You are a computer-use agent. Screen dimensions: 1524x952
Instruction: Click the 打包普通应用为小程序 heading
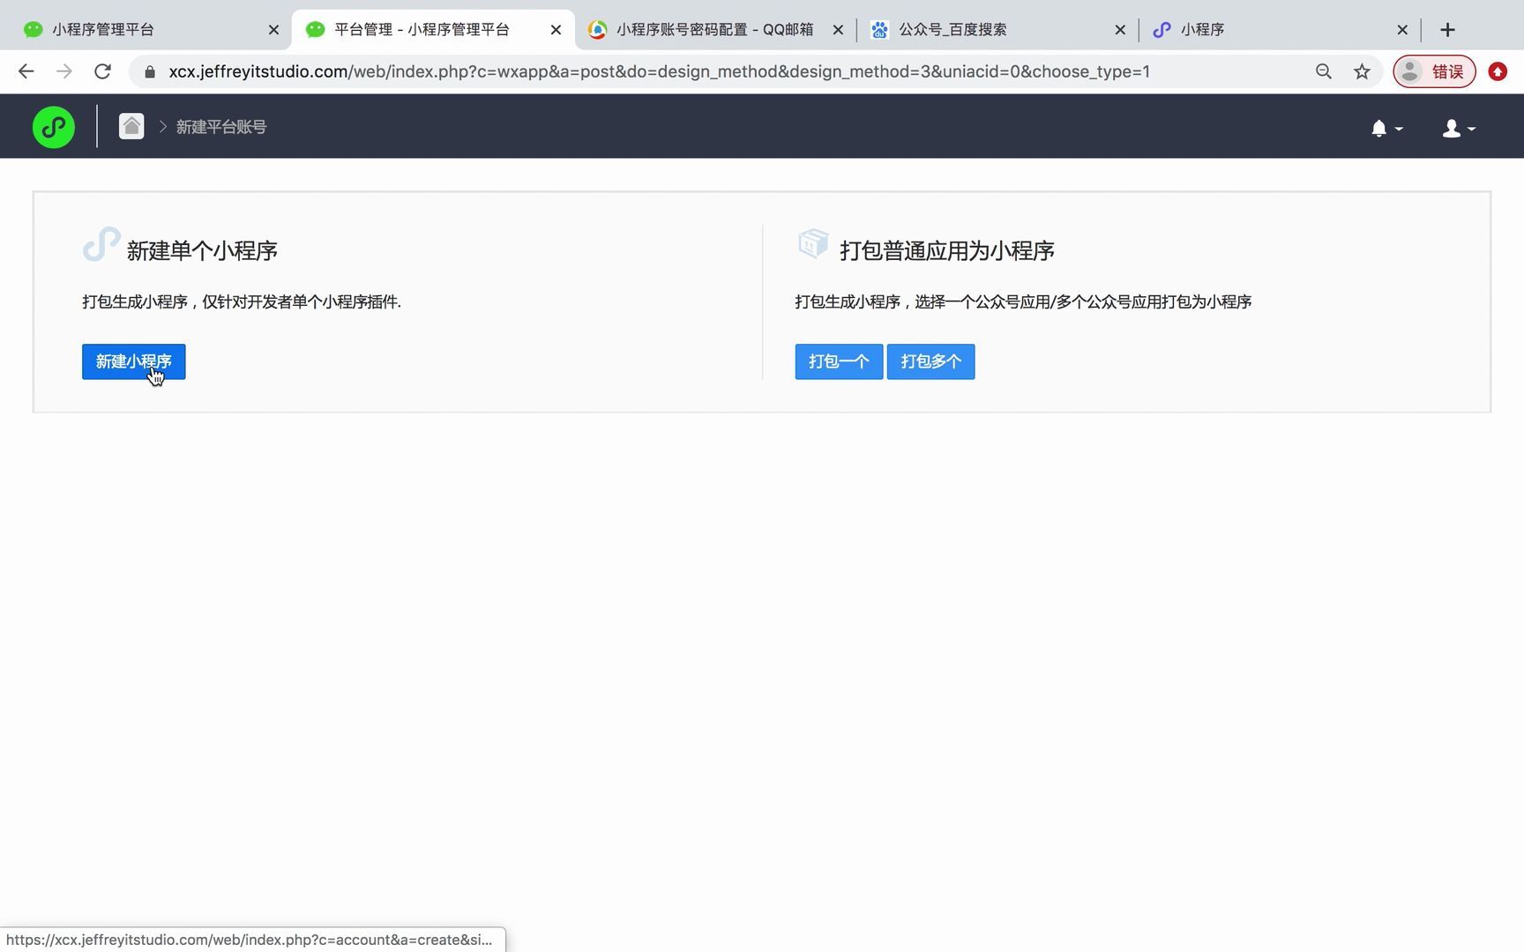(946, 251)
